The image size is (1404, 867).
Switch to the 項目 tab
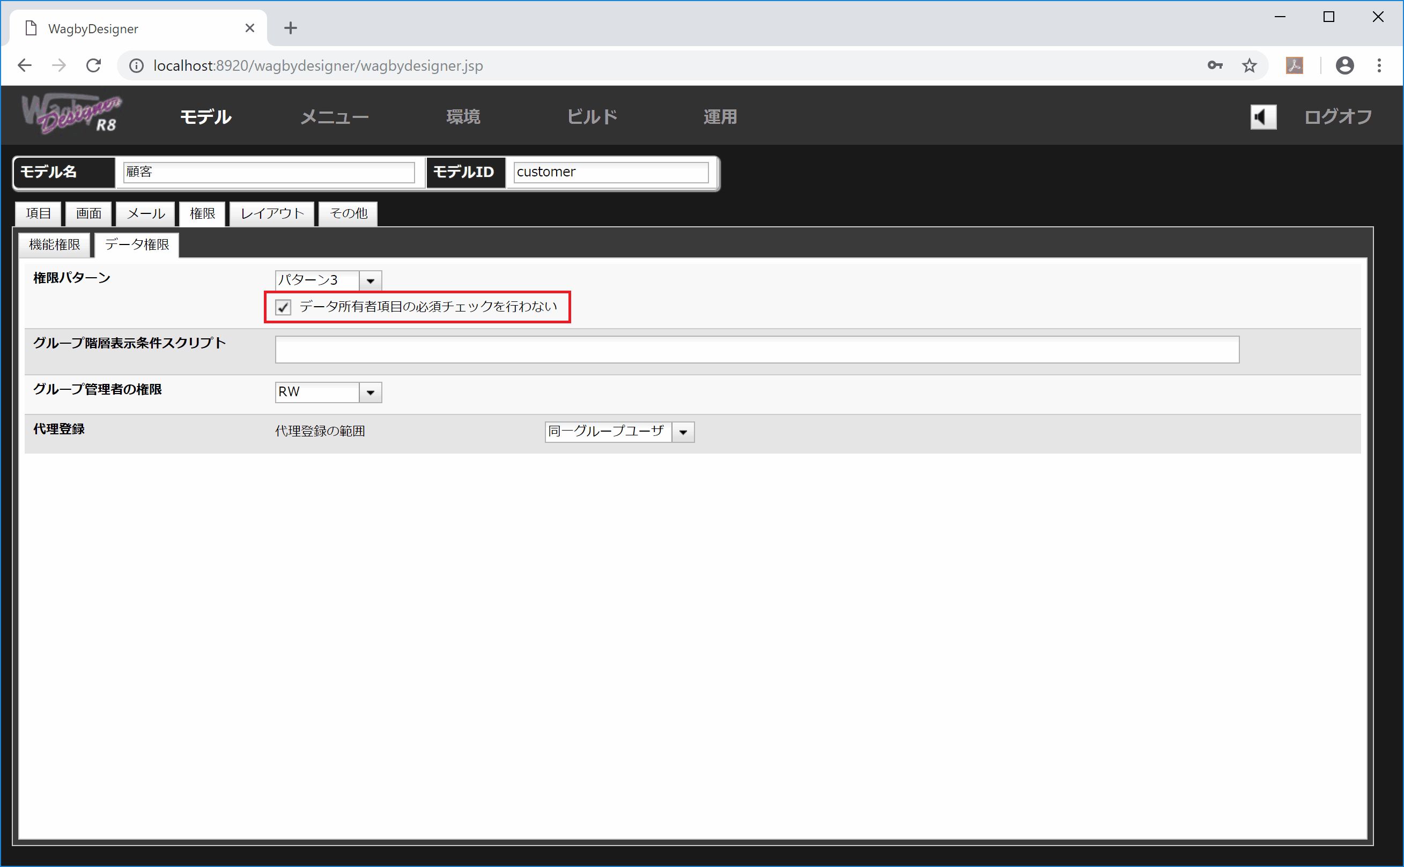coord(38,213)
